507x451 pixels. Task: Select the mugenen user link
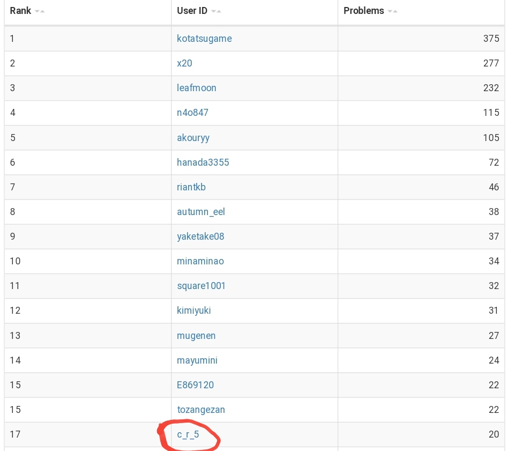click(x=196, y=336)
